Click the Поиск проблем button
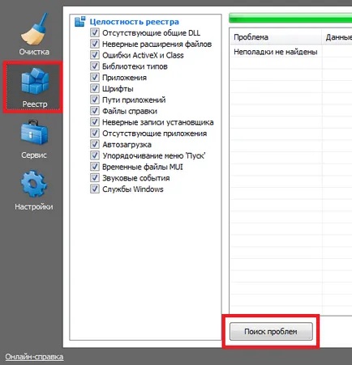352x365 pixels. pos(271,331)
